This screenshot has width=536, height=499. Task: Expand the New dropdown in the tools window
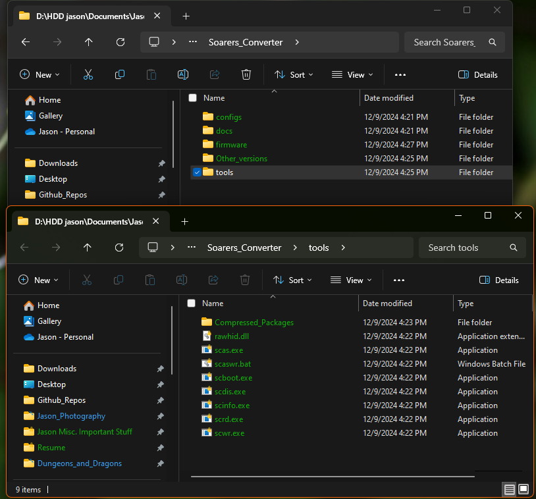[x=39, y=280]
